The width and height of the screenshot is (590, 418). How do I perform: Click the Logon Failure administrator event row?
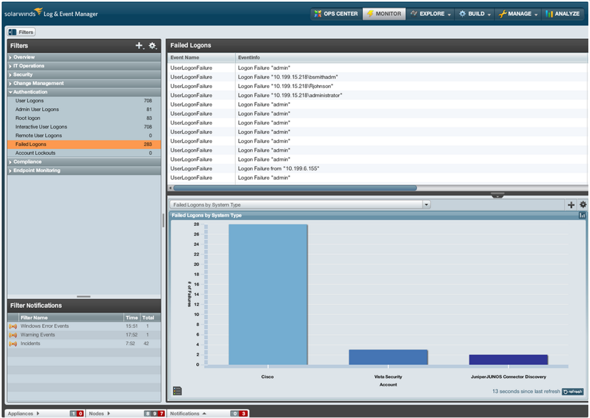378,96
